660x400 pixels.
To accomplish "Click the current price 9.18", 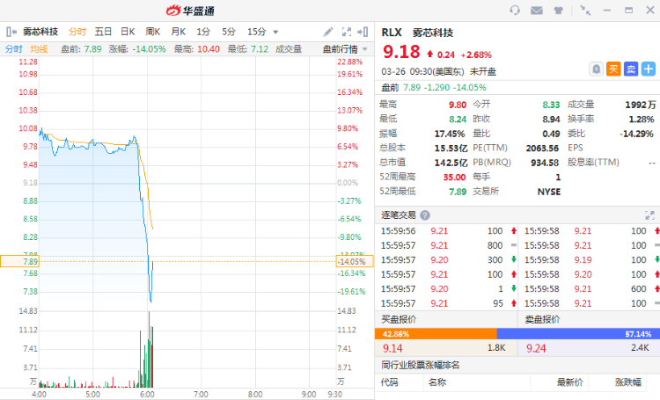I will [401, 52].
